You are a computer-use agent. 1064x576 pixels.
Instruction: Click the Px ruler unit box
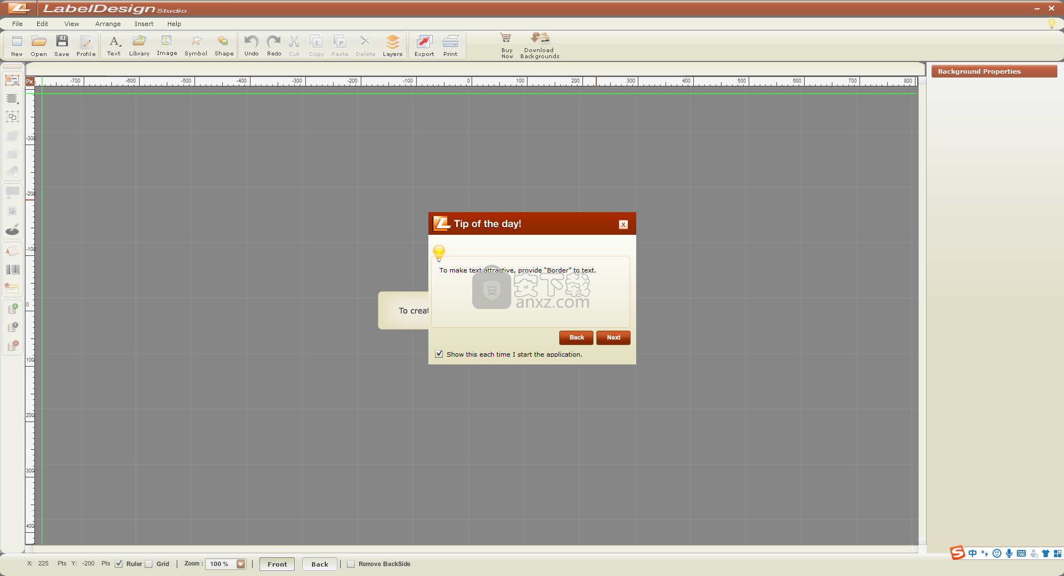click(30, 81)
